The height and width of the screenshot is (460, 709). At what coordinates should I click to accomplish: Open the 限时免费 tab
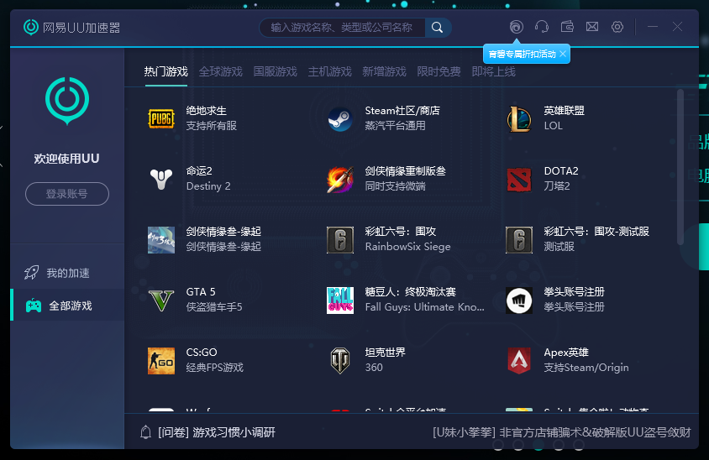439,71
